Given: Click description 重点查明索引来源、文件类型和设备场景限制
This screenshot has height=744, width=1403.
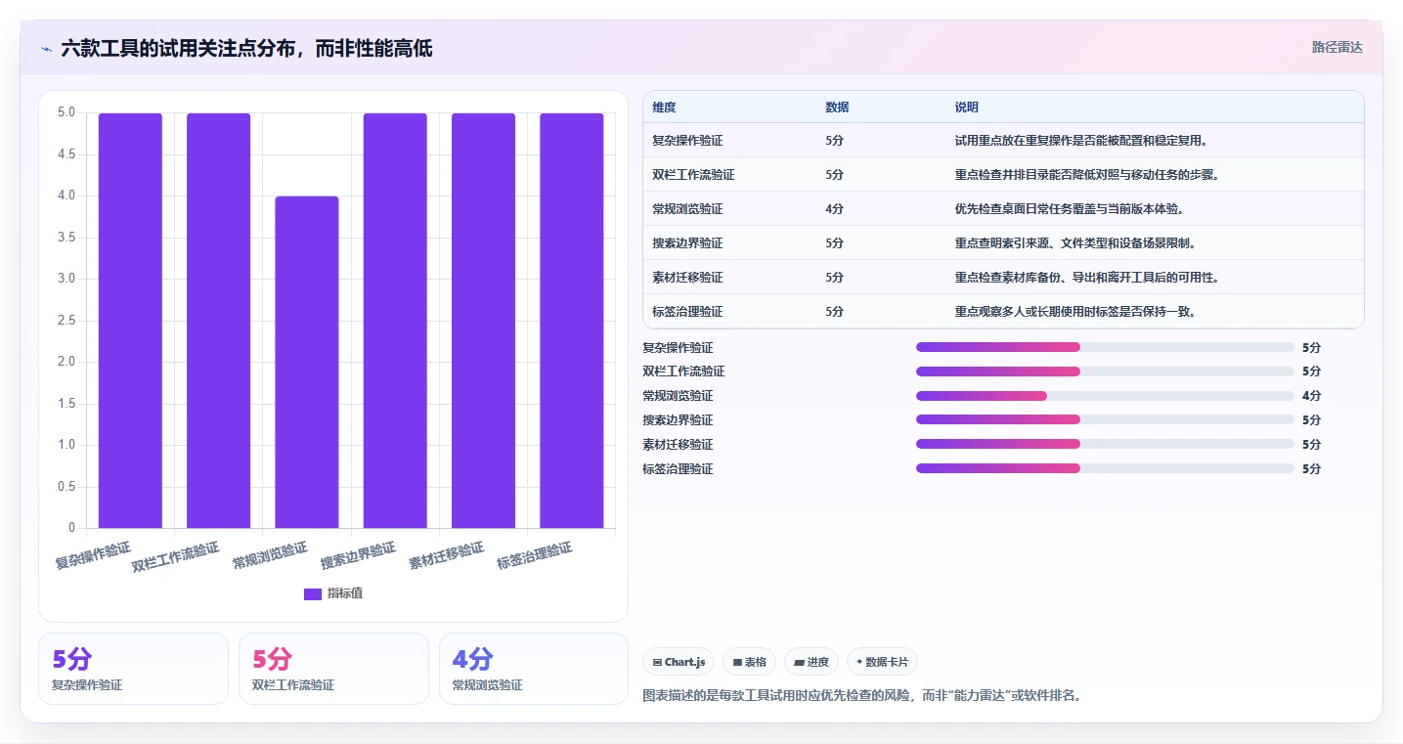Looking at the screenshot, I should pyautogui.click(x=1076, y=243).
